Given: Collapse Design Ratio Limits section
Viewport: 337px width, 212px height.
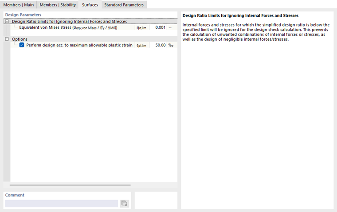Looking at the screenshot, I should click(7, 21).
